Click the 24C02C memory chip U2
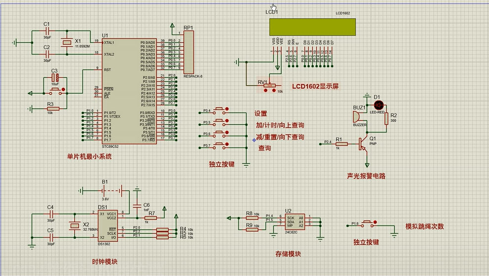This screenshot has height=276, width=489. coord(294,221)
